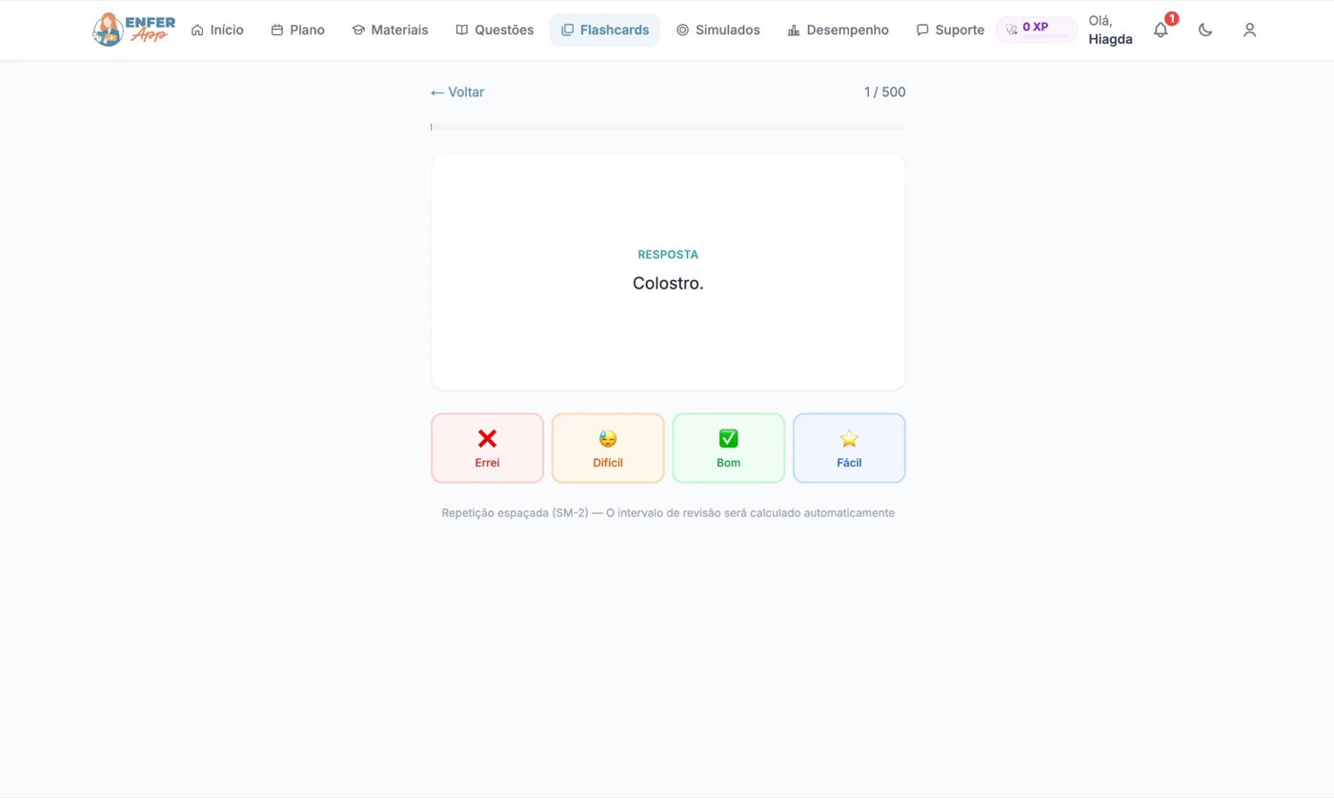This screenshot has width=1334, height=798.
Task: Click the tired face Difícil emoji
Action: [x=608, y=438]
